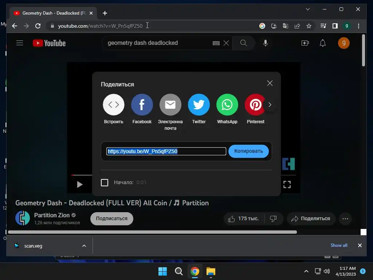This screenshot has height=280, width=373.
Task: Click the page vertical scrollbar
Action: pos(364,50)
